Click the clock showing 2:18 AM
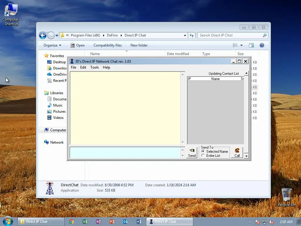The width and height of the screenshot is (301, 226). pos(286,222)
